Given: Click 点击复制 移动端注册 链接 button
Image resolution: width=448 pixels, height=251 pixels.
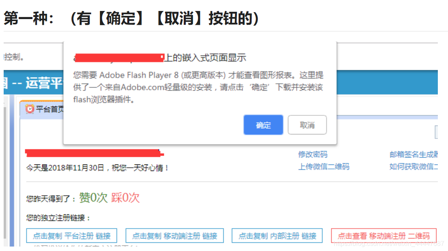Looking at the screenshot, I should (x=174, y=236).
